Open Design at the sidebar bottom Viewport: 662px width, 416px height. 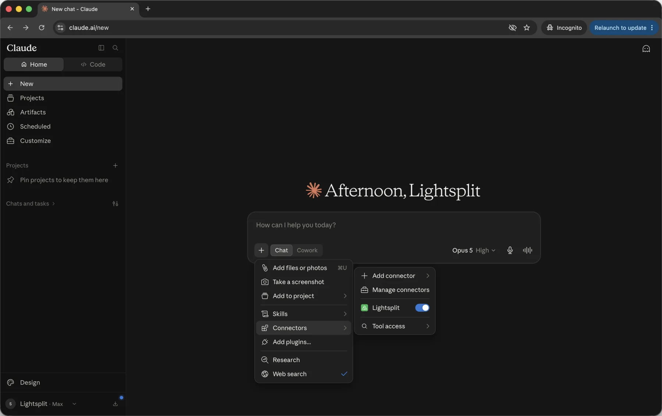point(63,382)
